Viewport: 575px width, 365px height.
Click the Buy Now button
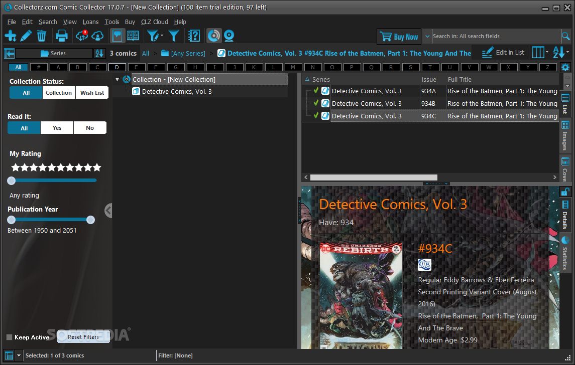(399, 37)
